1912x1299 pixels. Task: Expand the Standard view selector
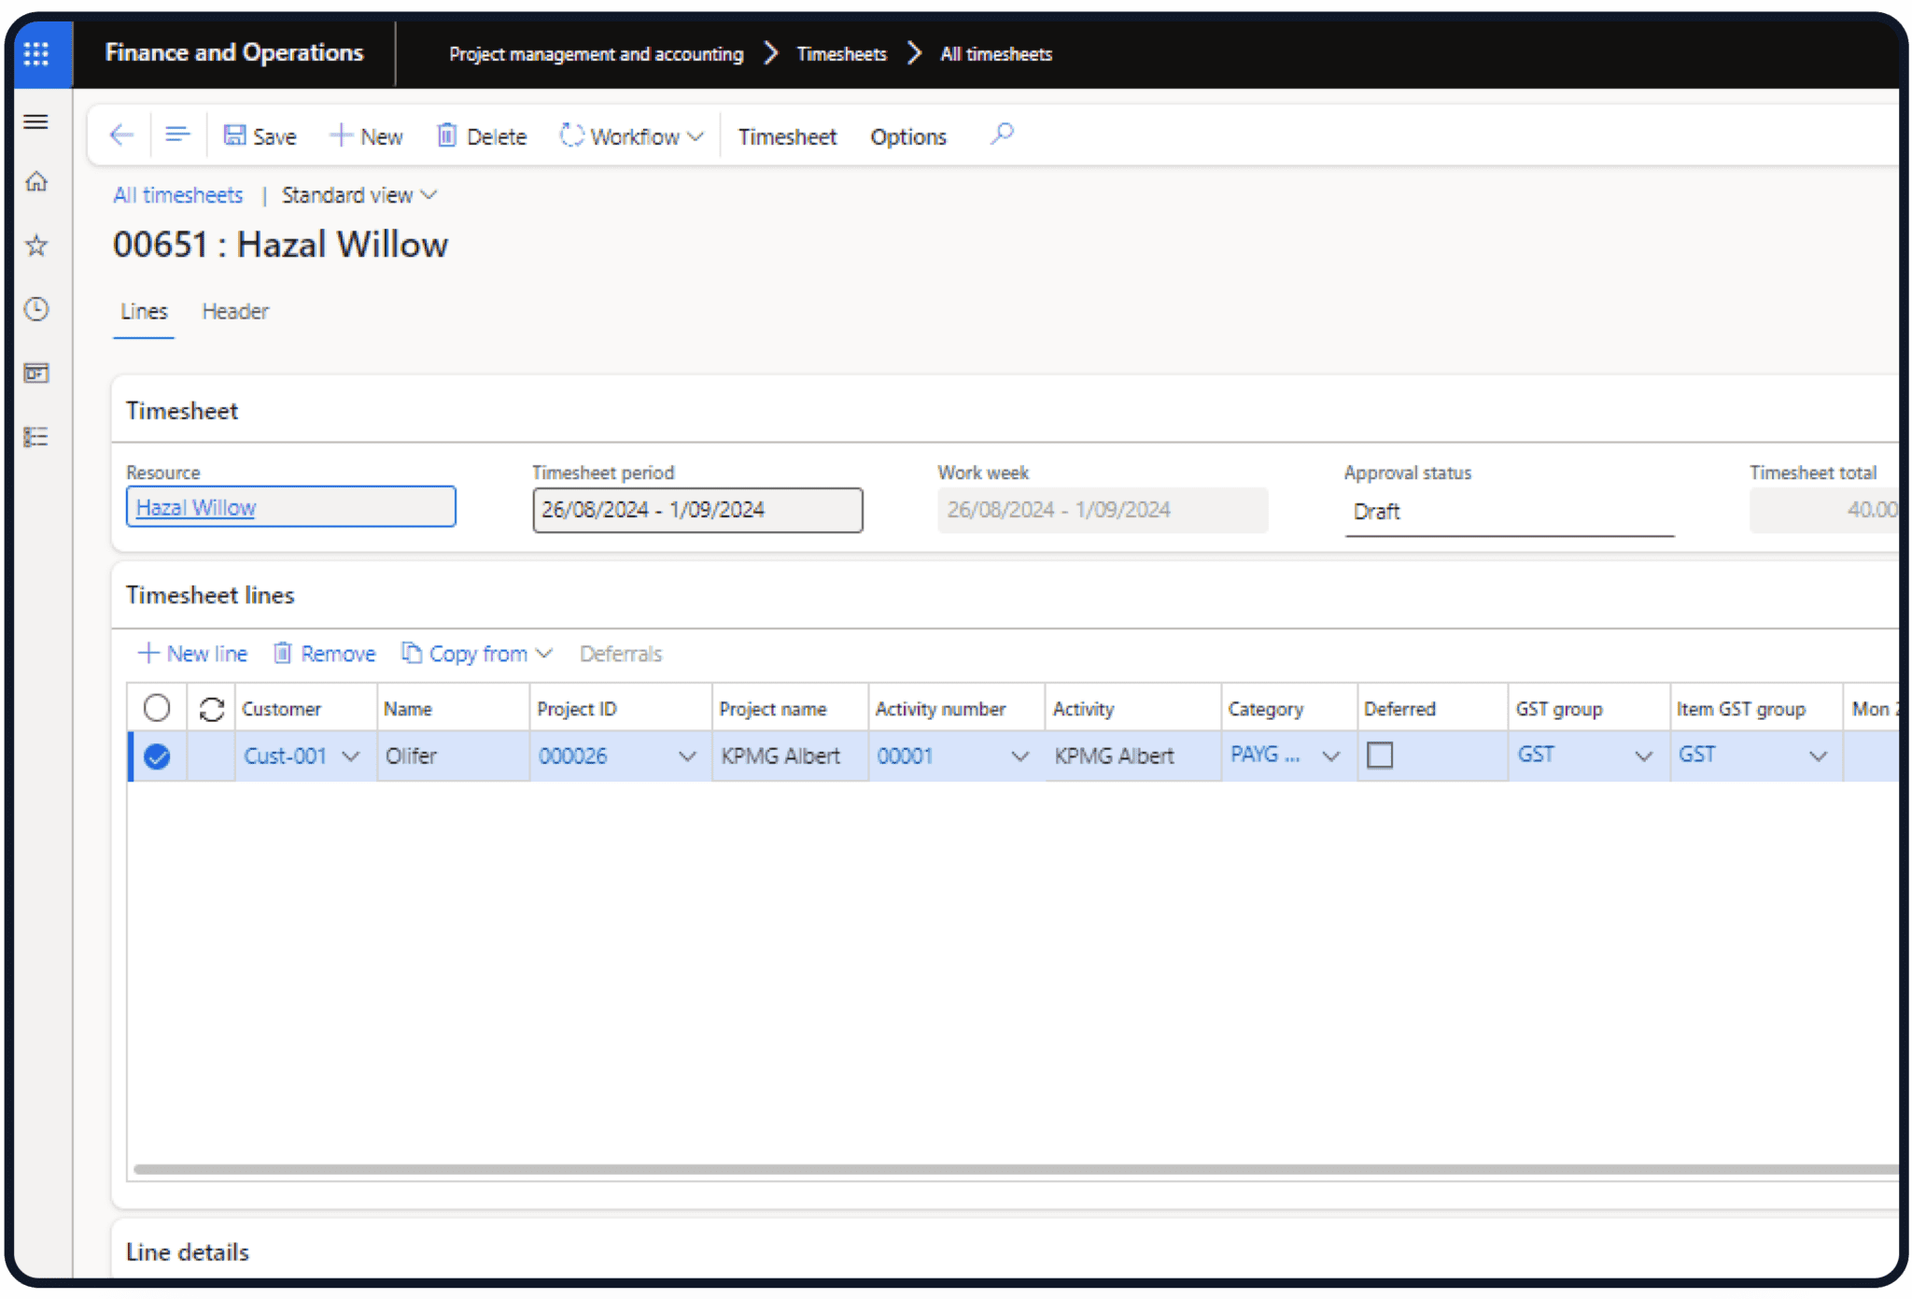[359, 195]
